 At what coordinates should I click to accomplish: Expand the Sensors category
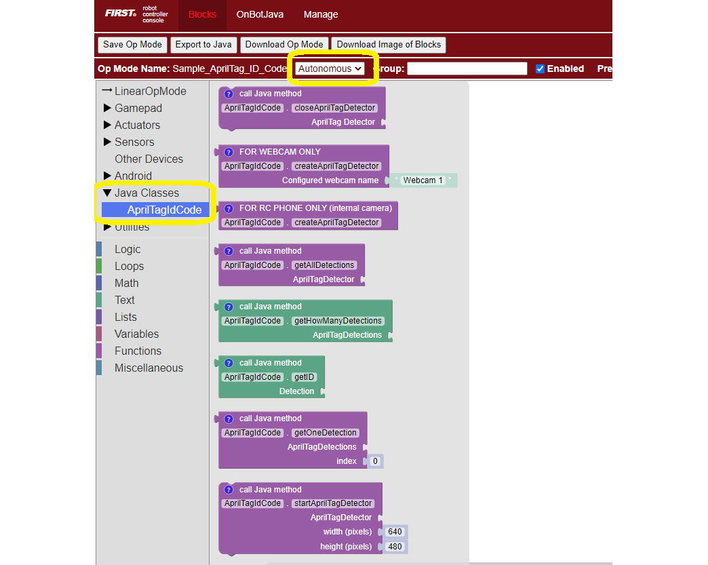click(x=107, y=142)
